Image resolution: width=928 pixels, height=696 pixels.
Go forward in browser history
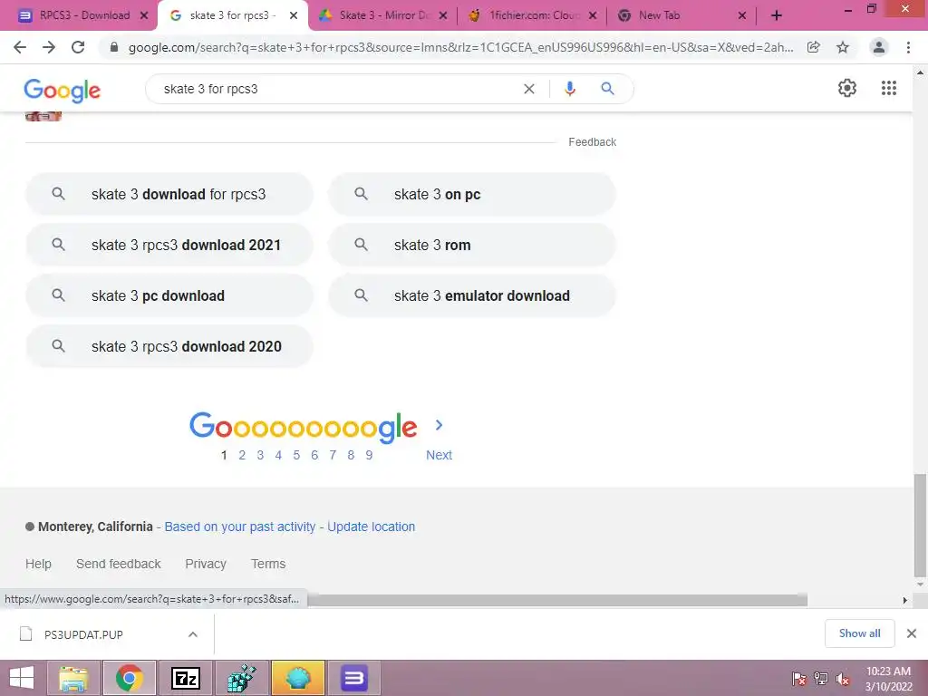coord(49,47)
